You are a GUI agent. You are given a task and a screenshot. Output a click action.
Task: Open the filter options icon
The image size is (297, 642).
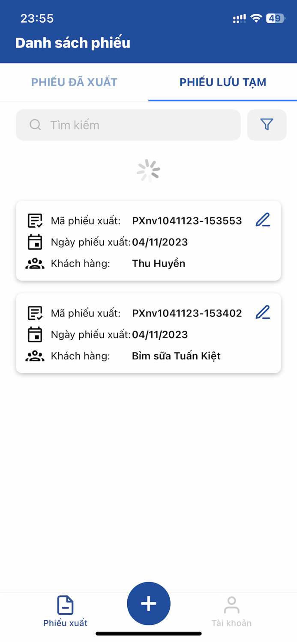[x=267, y=125]
